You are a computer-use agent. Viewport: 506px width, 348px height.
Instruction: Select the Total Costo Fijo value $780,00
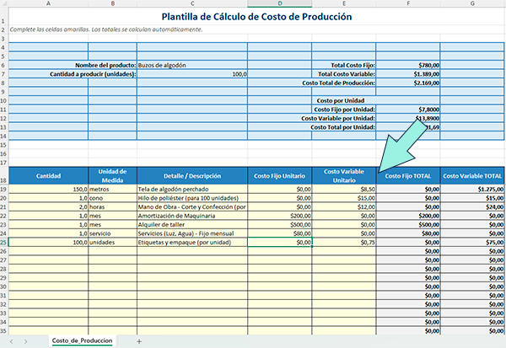(408, 65)
